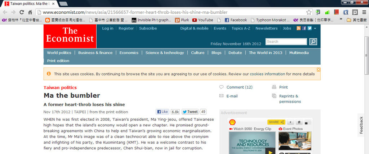Open the Debate menu item
The width and height of the screenshot is (369, 154).
[235, 53]
